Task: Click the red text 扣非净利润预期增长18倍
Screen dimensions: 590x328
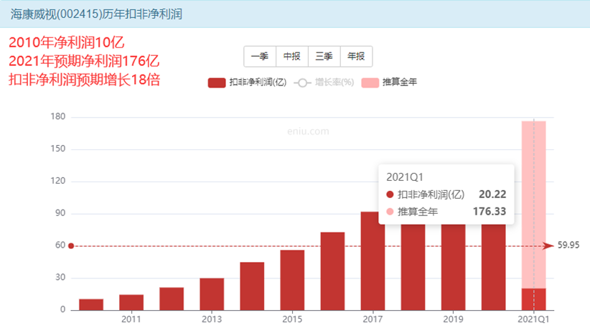Action: pos(85,80)
